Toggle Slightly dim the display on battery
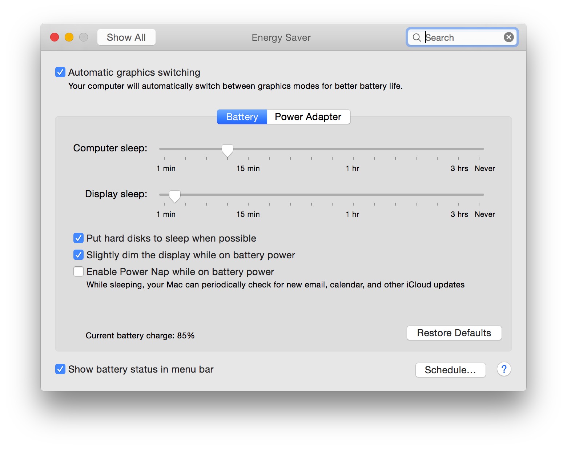The width and height of the screenshot is (567, 449). [79, 255]
